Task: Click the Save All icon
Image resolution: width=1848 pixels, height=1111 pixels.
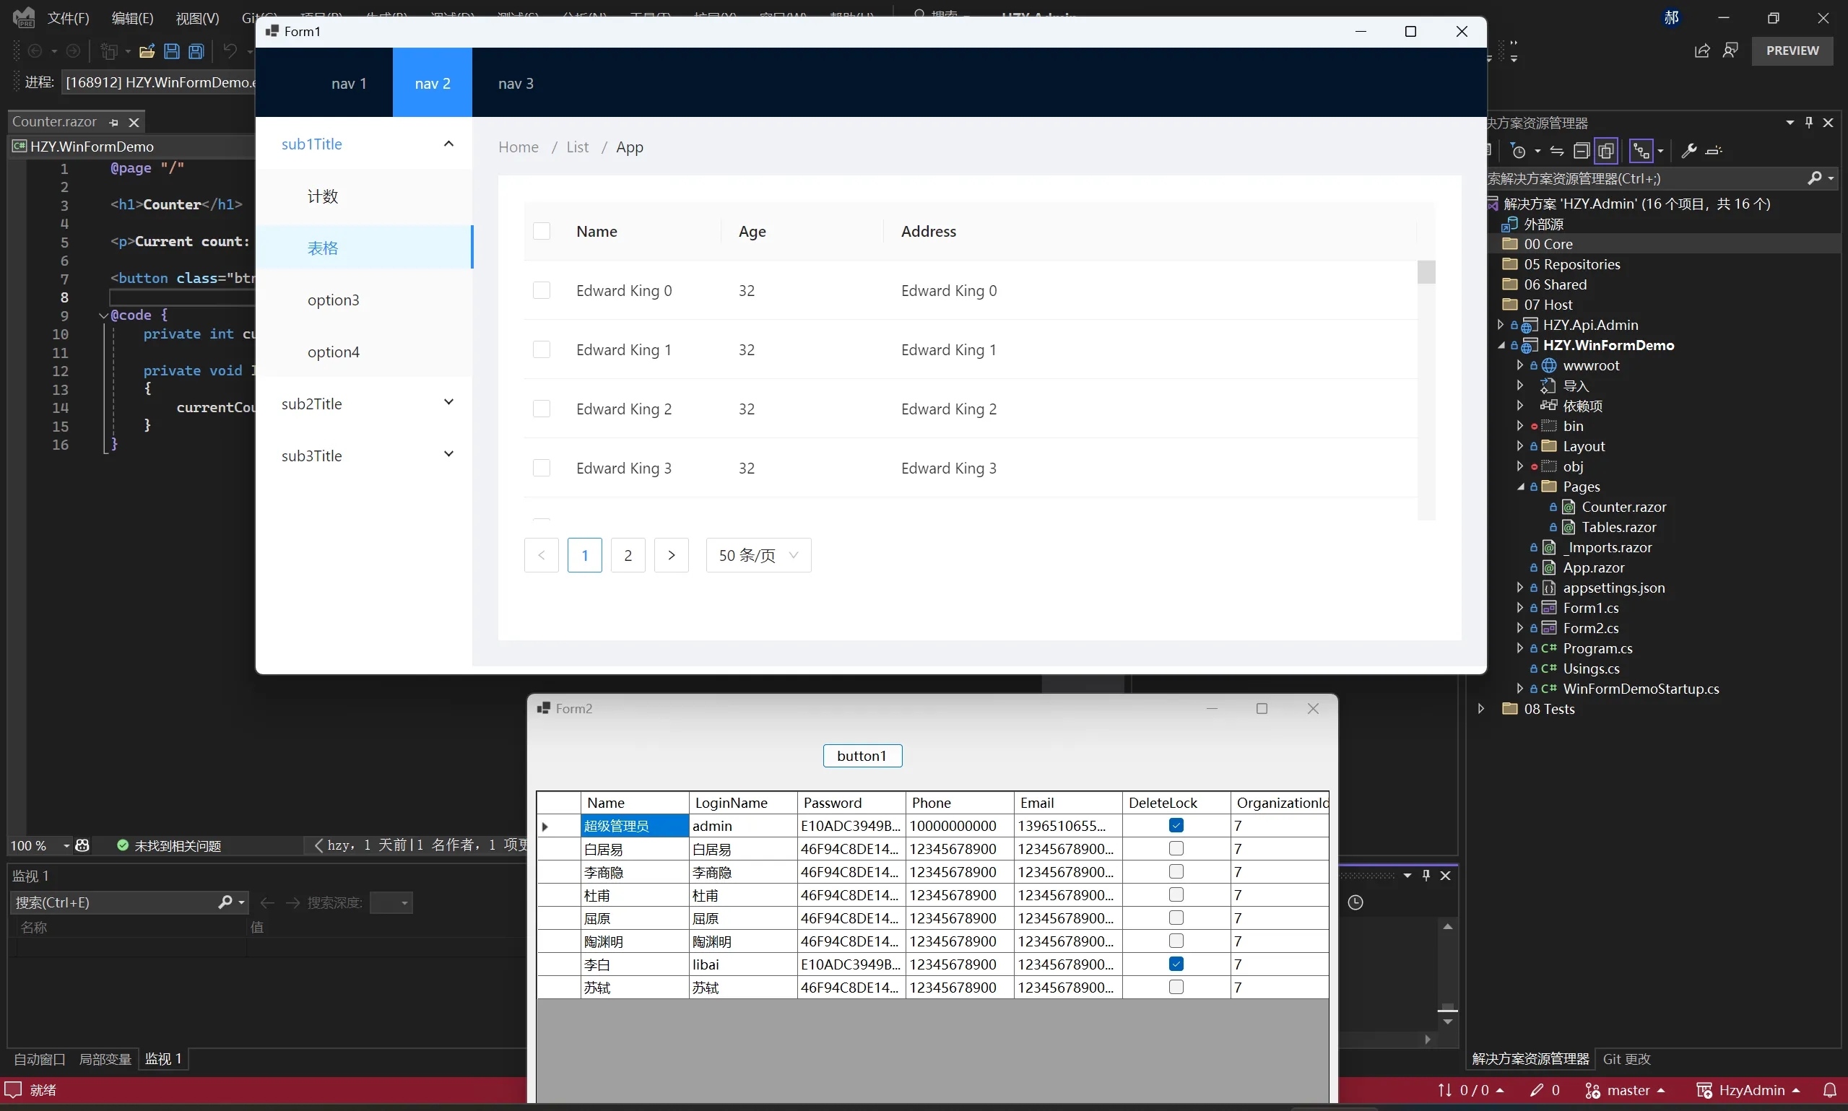Action: click(x=196, y=51)
